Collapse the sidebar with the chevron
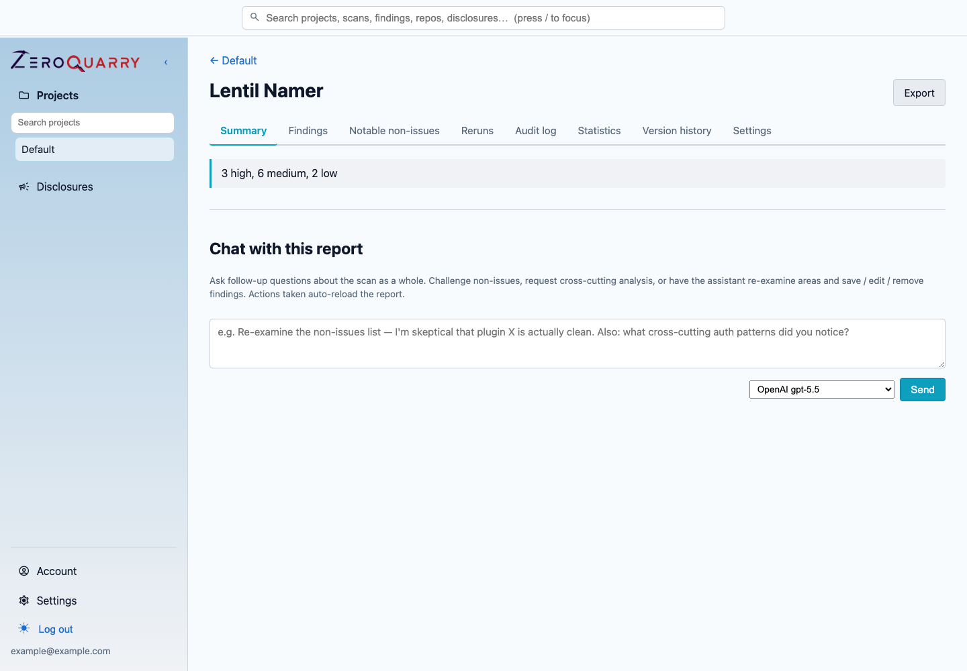 [166, 62]
